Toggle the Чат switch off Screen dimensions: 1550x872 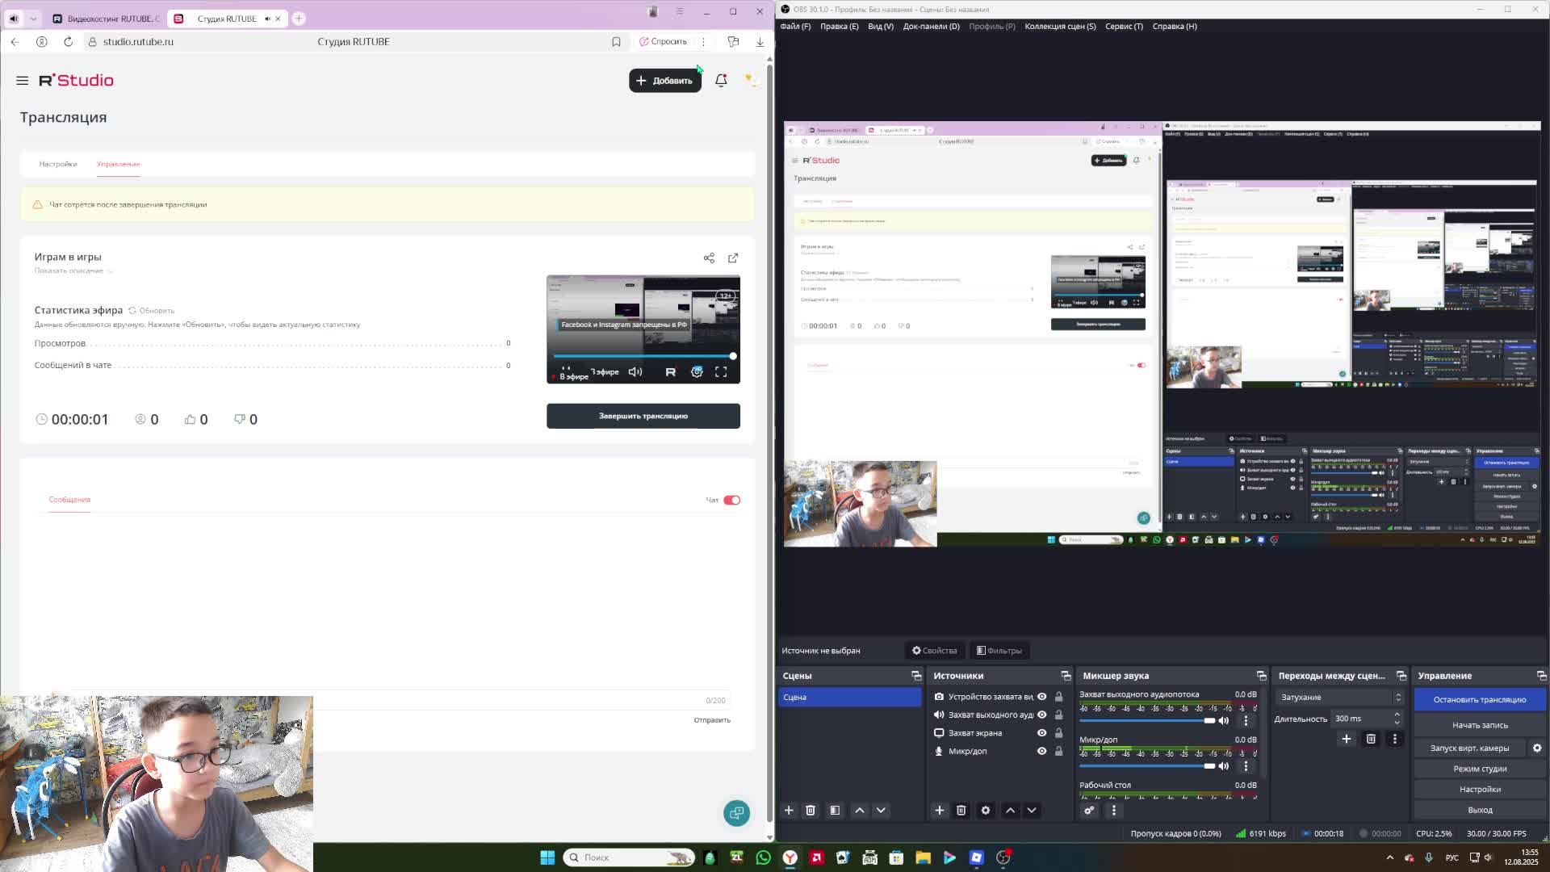coord(731,500)
